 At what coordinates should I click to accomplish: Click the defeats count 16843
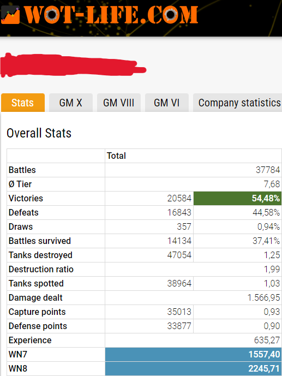tap(179, 212)
